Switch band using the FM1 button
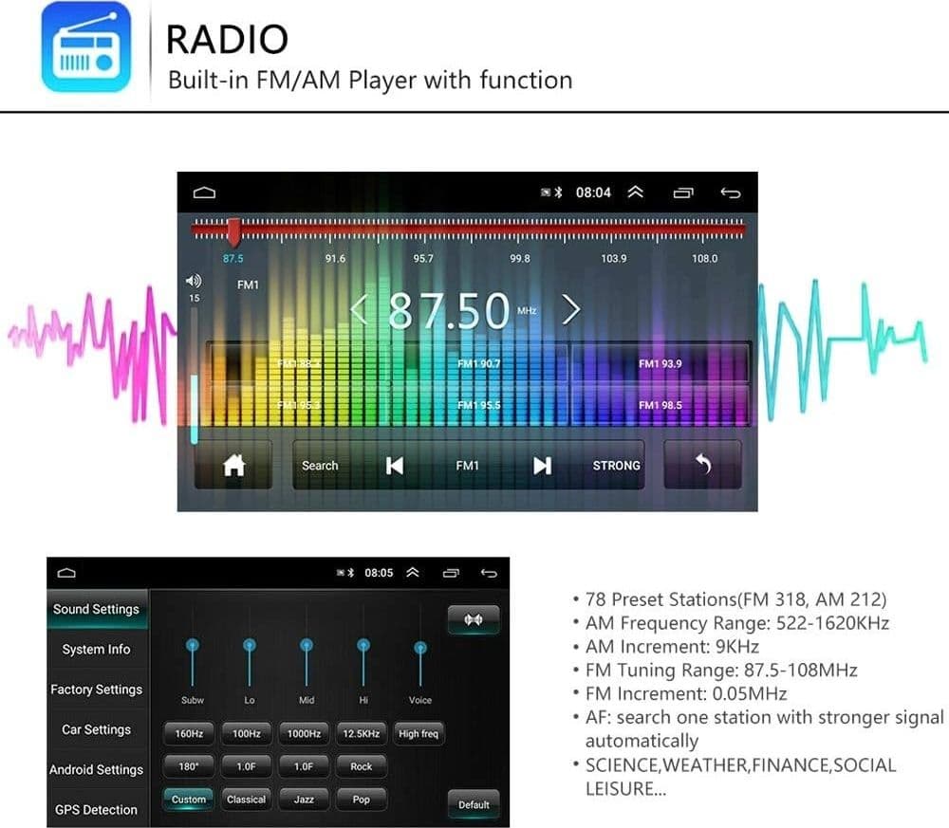949x828 pixels. 467,466
